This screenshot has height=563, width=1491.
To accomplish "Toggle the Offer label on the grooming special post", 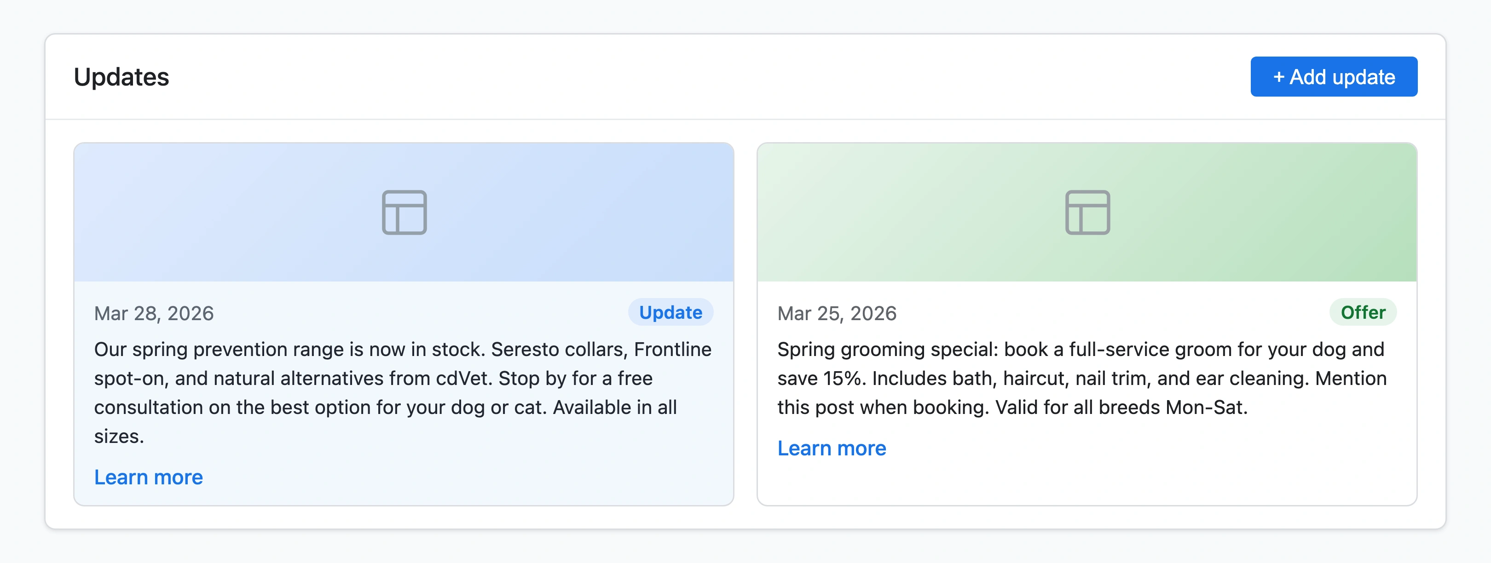I will tap(1363, 312).
